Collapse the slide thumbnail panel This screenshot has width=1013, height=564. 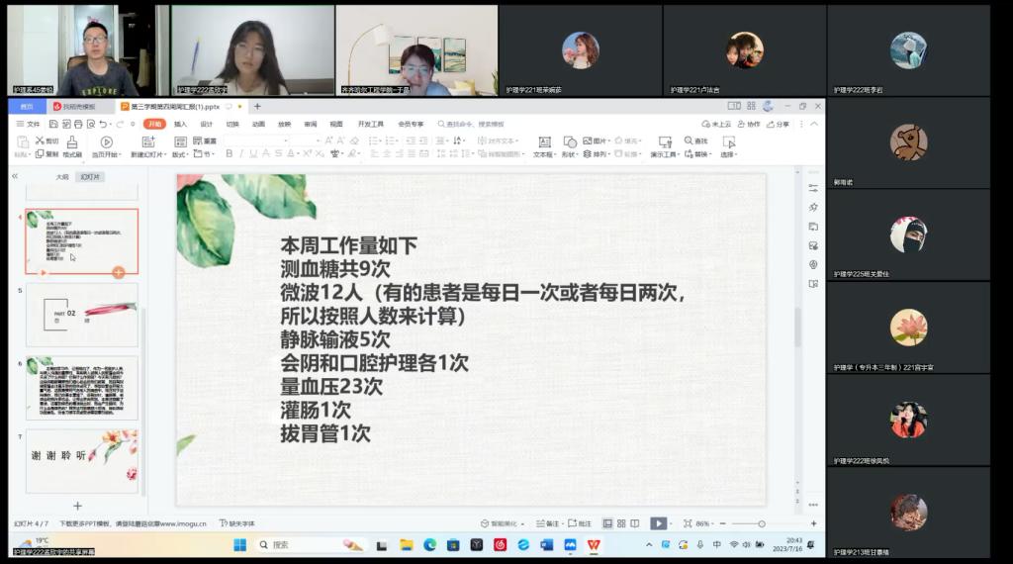pos(15,176)
